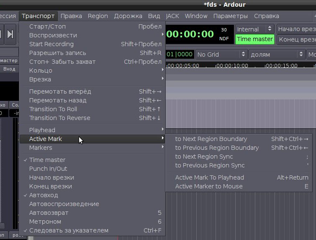Toggle Начало врезки menu option
Screen dimensions: 316x240
(x=92, y=177)
